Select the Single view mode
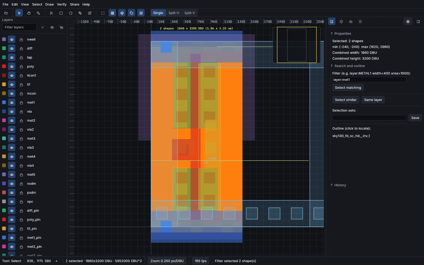 (158, 13)
